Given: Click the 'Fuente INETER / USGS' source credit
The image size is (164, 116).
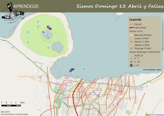Looking at the screenshot, I should pyautogui.click(x=152, y=69).
